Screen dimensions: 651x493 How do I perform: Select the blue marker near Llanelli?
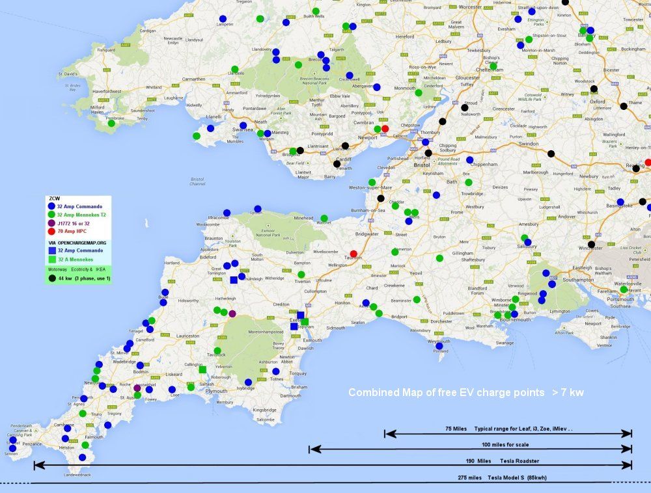pos(210,128)
